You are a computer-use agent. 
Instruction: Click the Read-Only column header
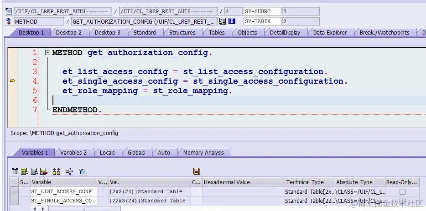(402, 182)
